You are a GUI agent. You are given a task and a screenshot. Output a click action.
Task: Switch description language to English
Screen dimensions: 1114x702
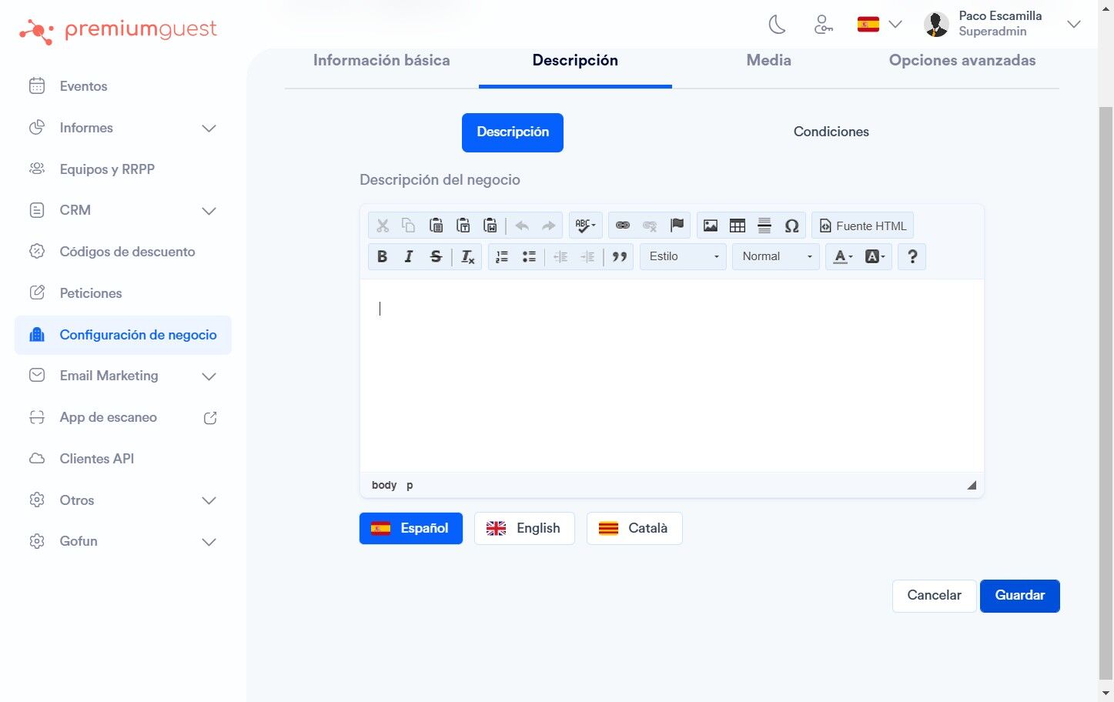(524, 528)
